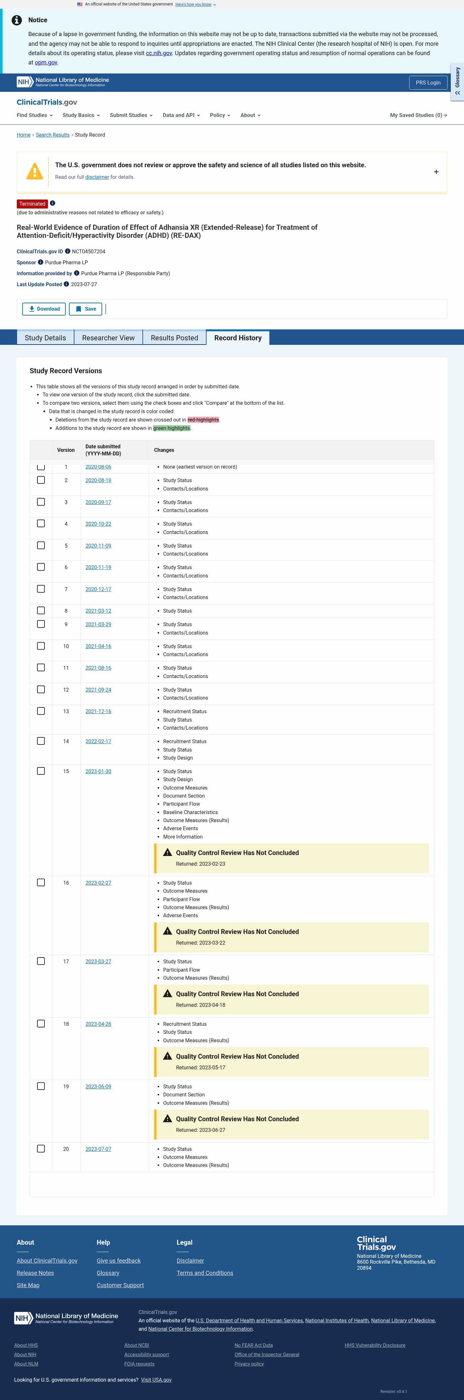Open the Policy dropdown menu
Viewport: 464px width, 1400px height.
pos(220,115)
